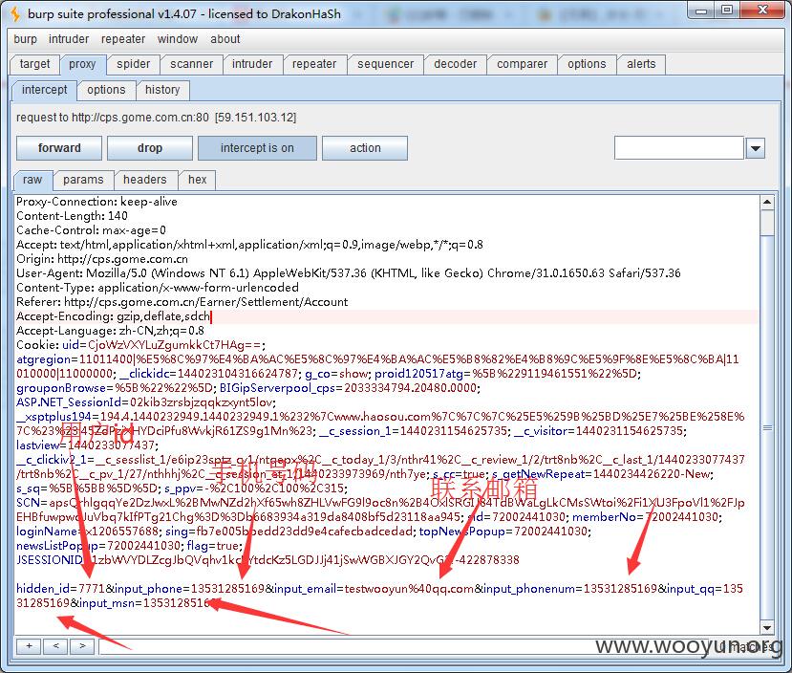Screen dimensions: 792x673
Task: Switch to the params view
Action: (83, 180)
